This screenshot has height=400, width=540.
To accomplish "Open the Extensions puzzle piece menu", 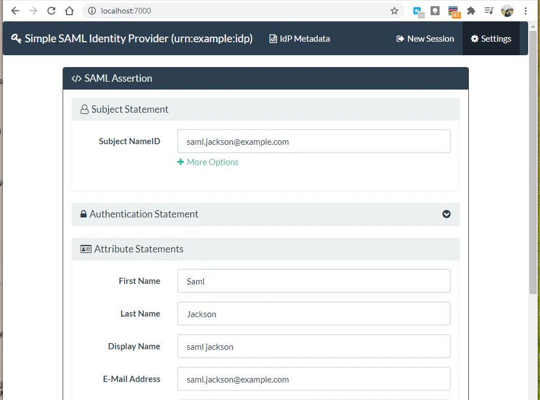I will point(471,11).
